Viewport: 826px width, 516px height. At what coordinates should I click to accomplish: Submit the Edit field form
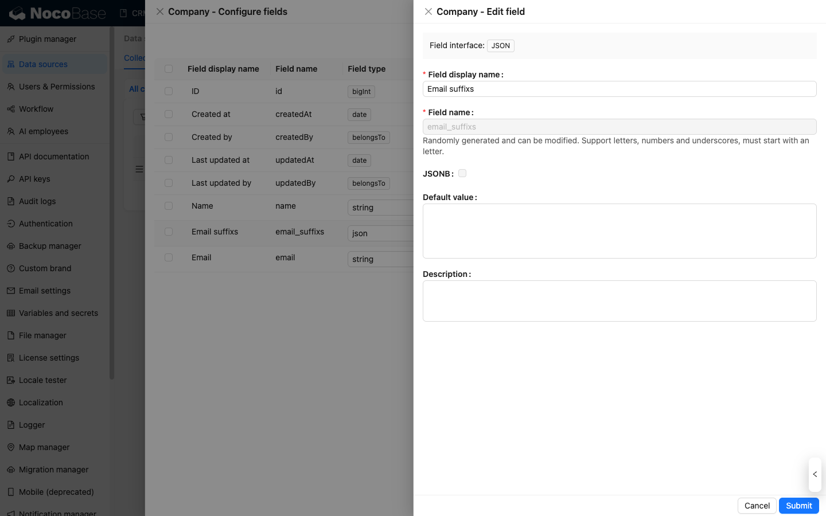[798, 506]
